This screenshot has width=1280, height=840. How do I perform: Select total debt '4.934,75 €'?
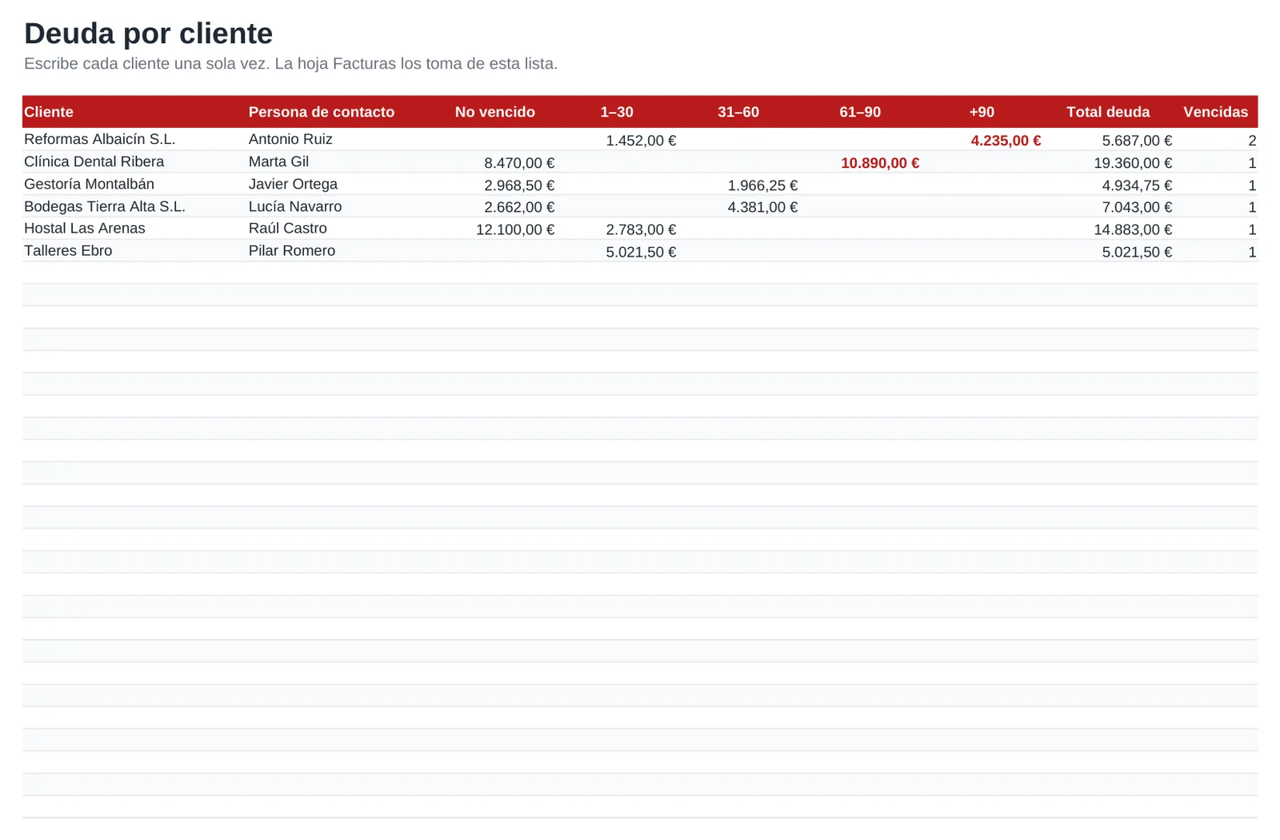click(1137, 185)
